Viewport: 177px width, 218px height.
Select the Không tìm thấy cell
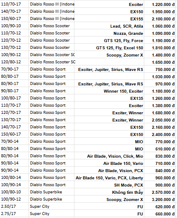[109, 192]
